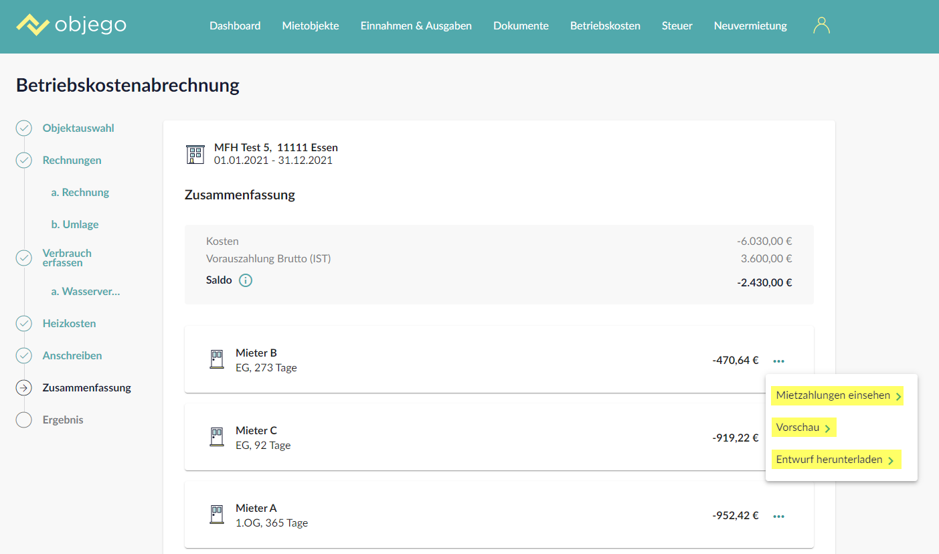Click the door icon beside Mieter A
The image size is (939, 554).
click(x=217, y=515)
